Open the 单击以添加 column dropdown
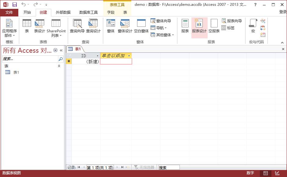 coord(129,56)
